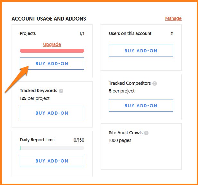Buy an add-on for Users on this account
Image resolution: width=198 pixels, height=185 pixels.
[141, 51]
